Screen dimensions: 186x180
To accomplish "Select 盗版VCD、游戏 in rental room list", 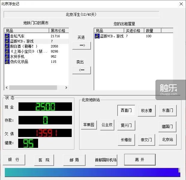I will tap(134, 36).
